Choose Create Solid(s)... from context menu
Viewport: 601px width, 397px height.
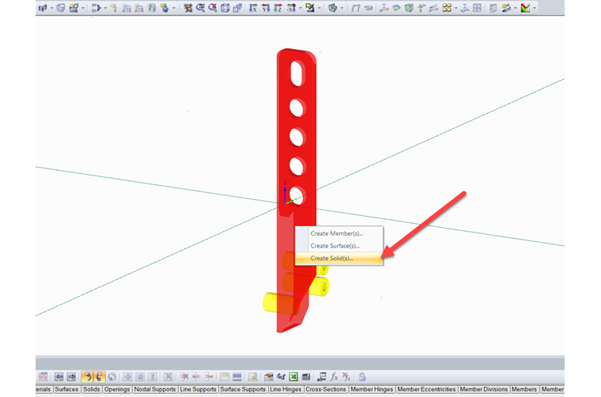338,258
